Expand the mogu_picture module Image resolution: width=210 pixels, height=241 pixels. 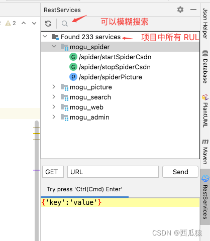pos(54,87)
